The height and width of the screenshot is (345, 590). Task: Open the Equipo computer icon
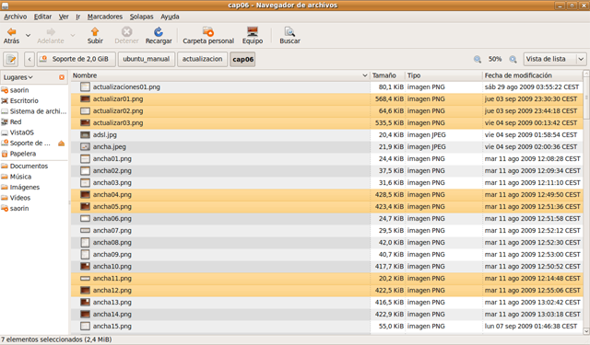click(x=253, y=31)
